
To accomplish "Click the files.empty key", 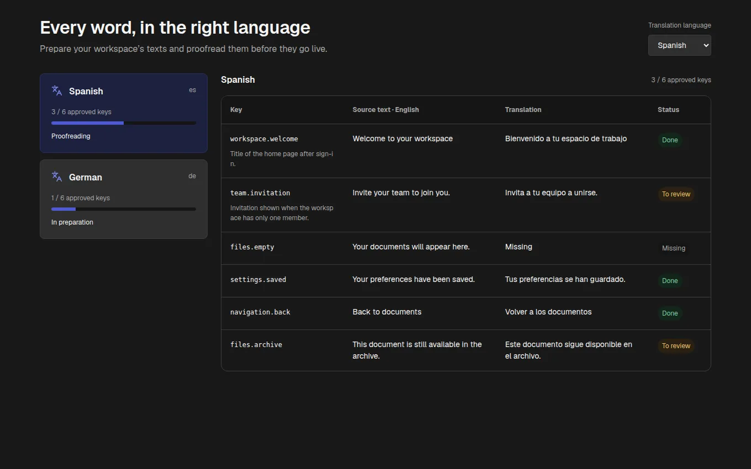I will [252, 247].
